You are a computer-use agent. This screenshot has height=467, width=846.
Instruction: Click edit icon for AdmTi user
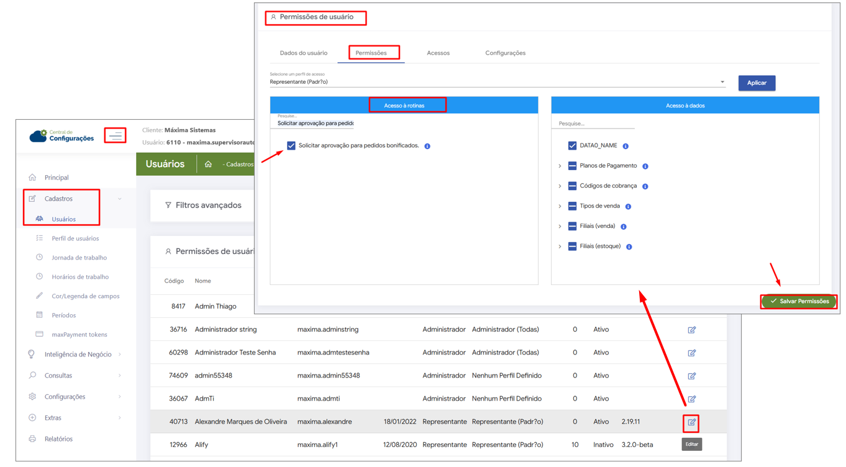pos(691,399)
